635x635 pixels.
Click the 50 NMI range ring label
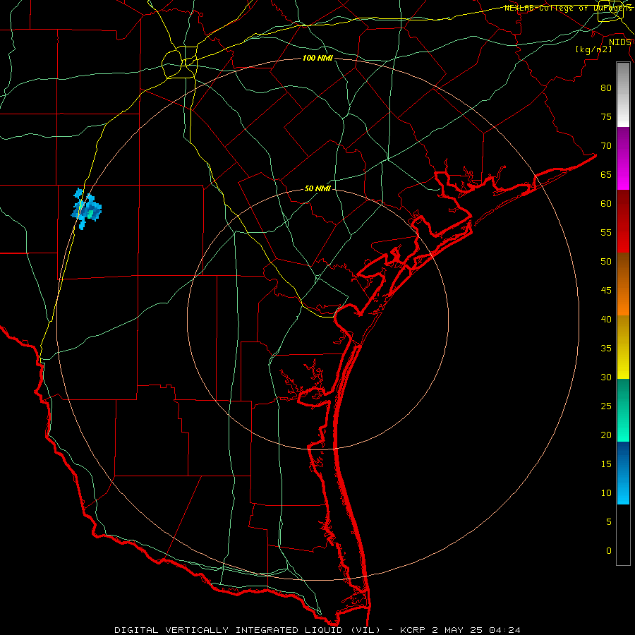point(317,188)
